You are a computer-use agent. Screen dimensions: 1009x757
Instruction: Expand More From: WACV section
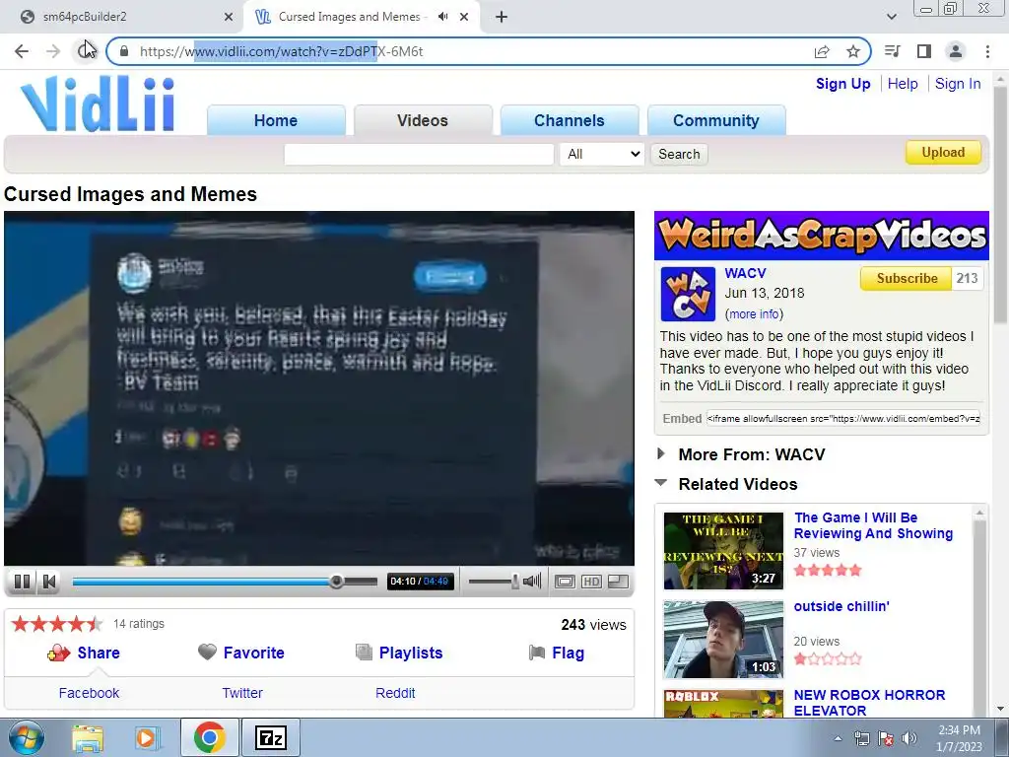pos(751,454)
